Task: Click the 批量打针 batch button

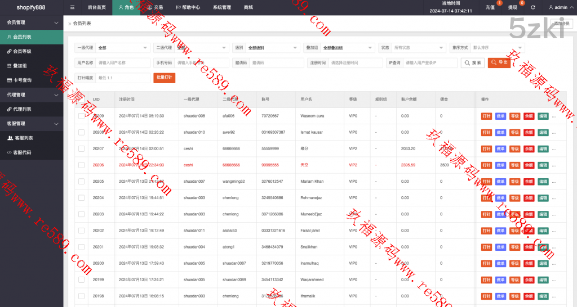Action: pyautogui.click(x=164, y=78)
